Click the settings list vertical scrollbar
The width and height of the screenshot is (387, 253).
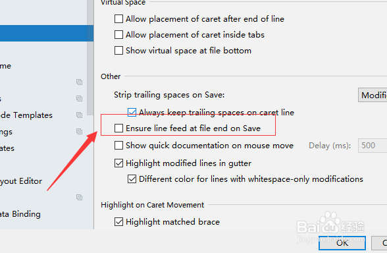point(90,57)
